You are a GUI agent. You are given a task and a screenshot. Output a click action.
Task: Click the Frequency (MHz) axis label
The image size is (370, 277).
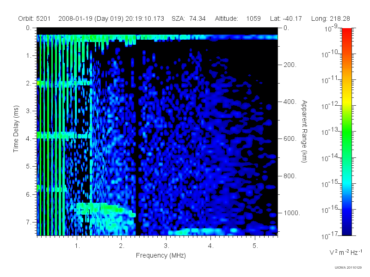tap(161, 255)
